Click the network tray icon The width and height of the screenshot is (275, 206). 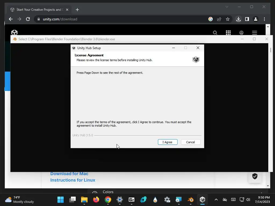[x=242, y=200]
